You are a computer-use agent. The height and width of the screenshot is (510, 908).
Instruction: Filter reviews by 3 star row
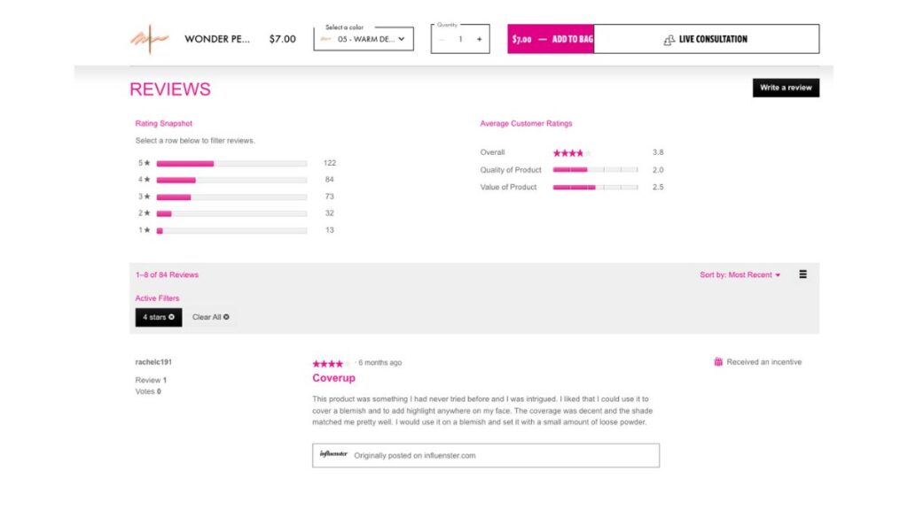(x=231, y=197)
